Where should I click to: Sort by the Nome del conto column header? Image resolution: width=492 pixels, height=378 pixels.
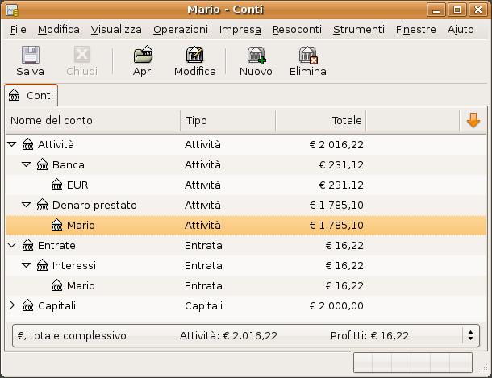pos(94,120)
